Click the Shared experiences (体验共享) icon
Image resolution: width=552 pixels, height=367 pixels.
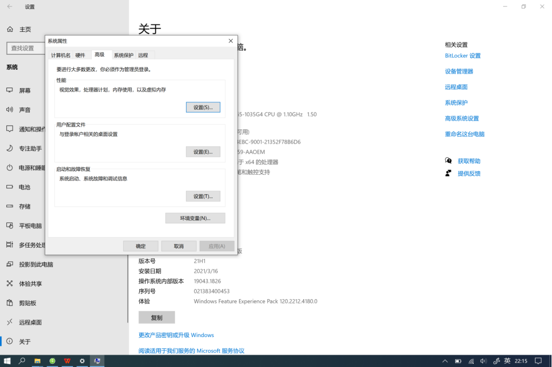coord(10,283)
